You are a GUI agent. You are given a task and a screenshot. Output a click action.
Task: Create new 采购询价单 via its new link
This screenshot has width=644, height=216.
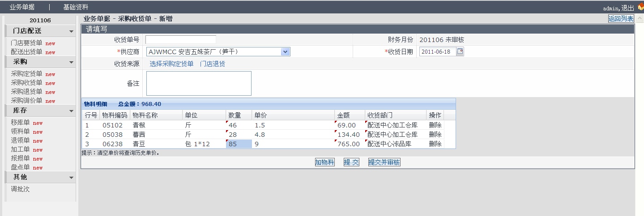tap(50, 101)
